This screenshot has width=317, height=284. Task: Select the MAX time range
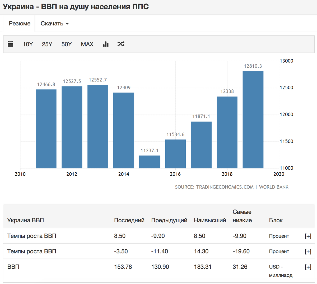(x=87, y=44)
